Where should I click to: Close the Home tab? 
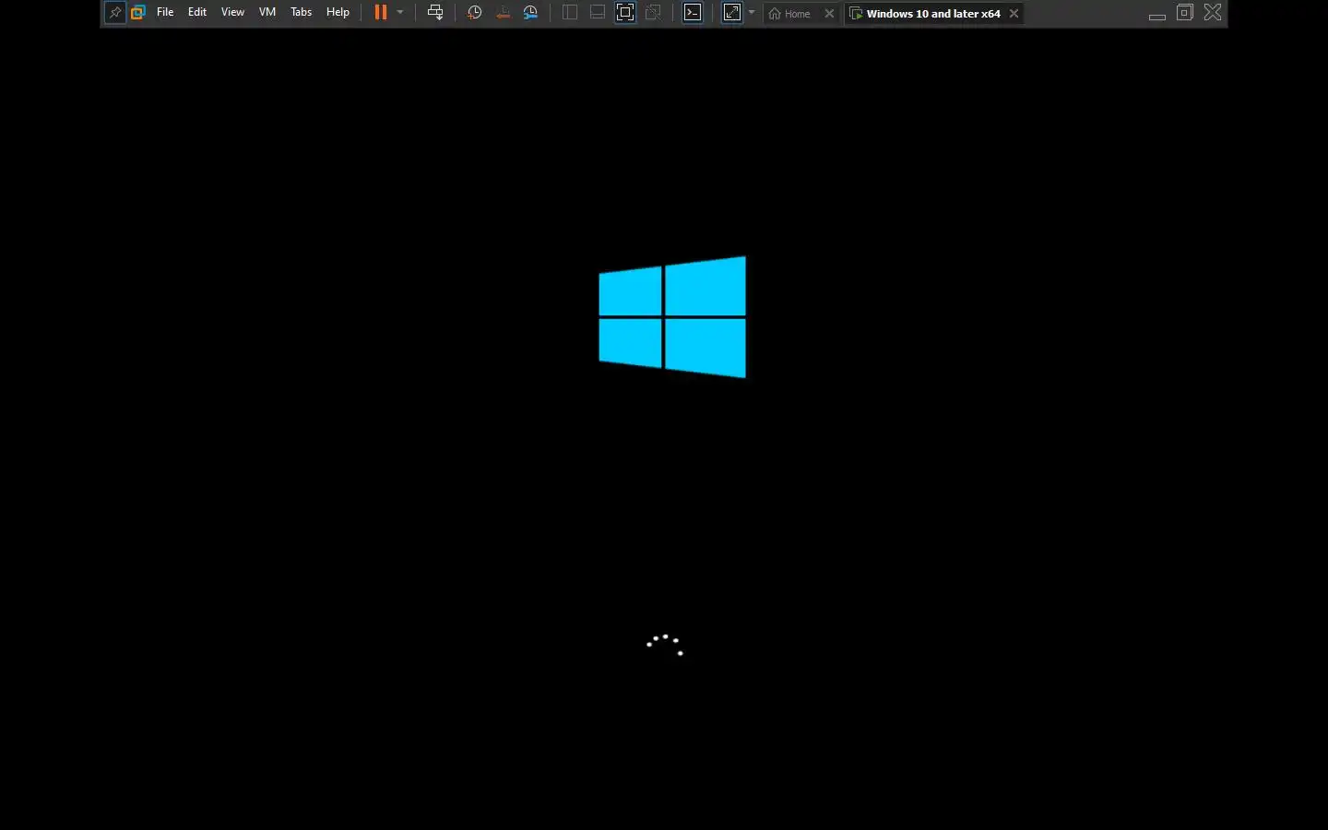click(829, 14)
